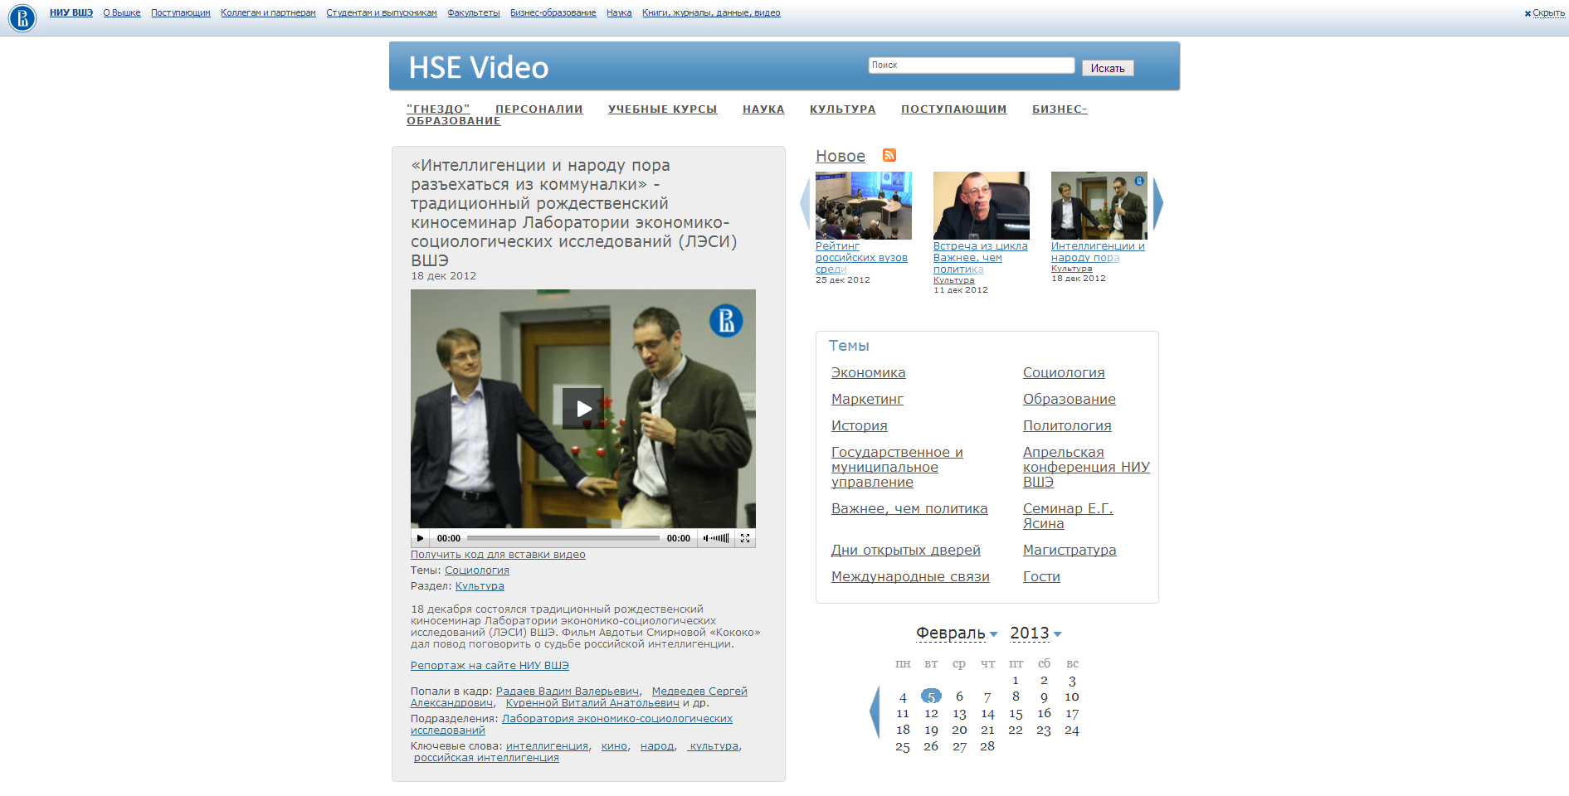Open the Маркетинг topic
1569x796 pixels.
(x=867, y=400)
